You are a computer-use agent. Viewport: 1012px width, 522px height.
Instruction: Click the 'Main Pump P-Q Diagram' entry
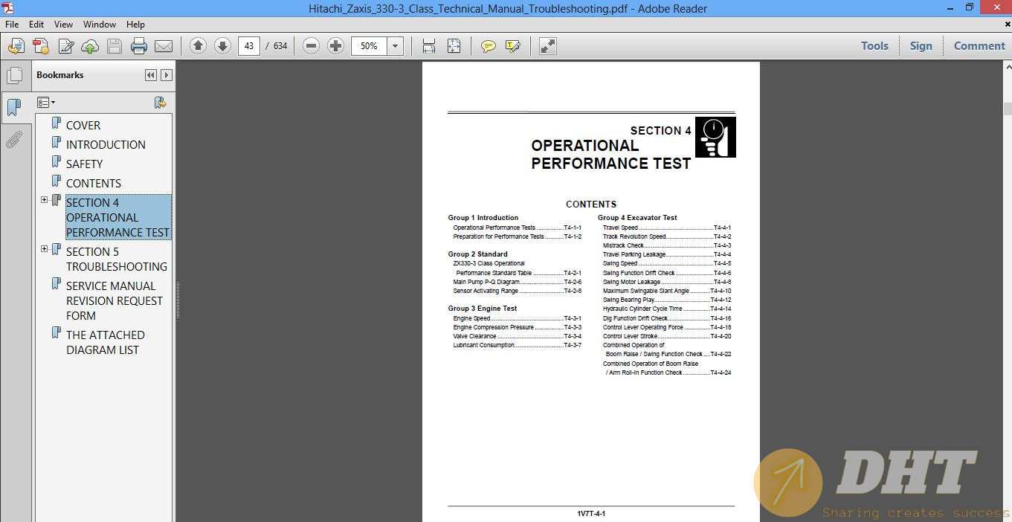click(x=518, y=283)
